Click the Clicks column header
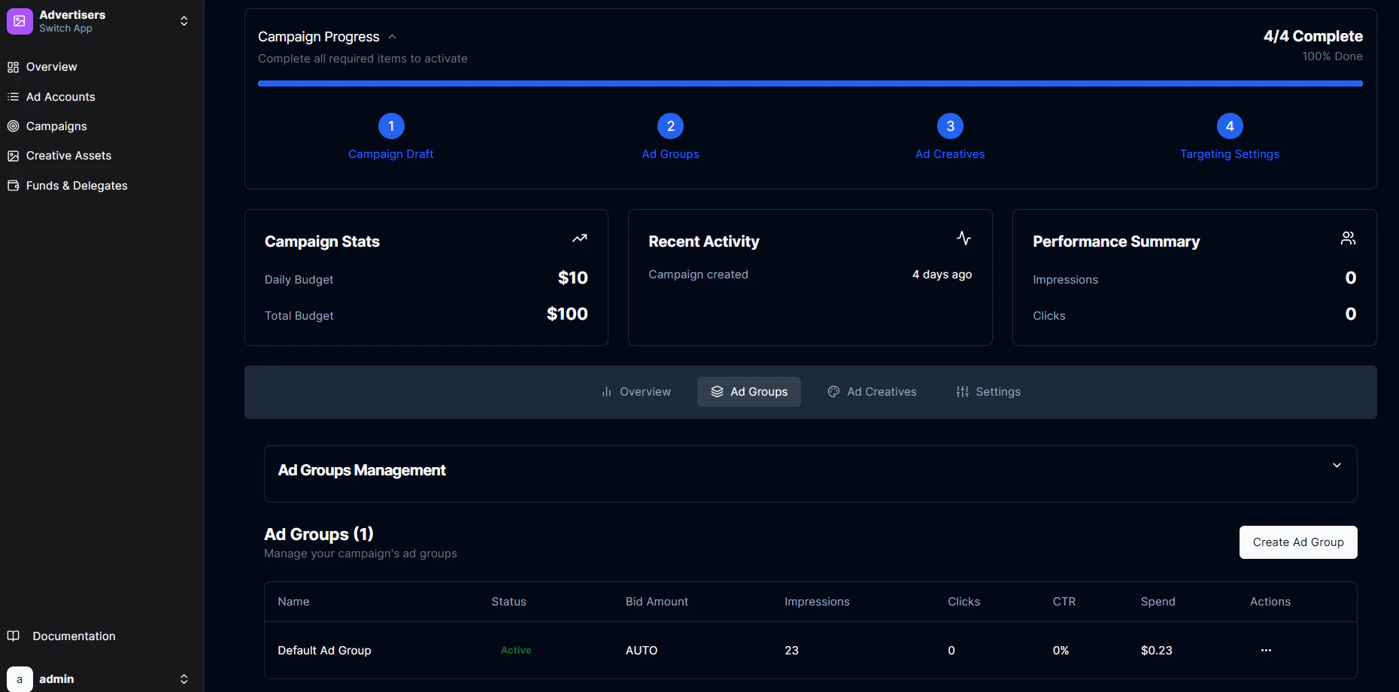This screenshot has width=1399, height=692. pos(964,602)
